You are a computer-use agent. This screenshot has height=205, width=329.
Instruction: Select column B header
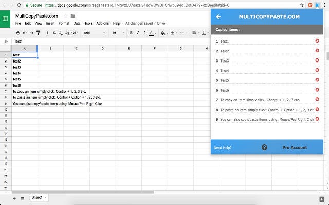(x=50, y=48)
